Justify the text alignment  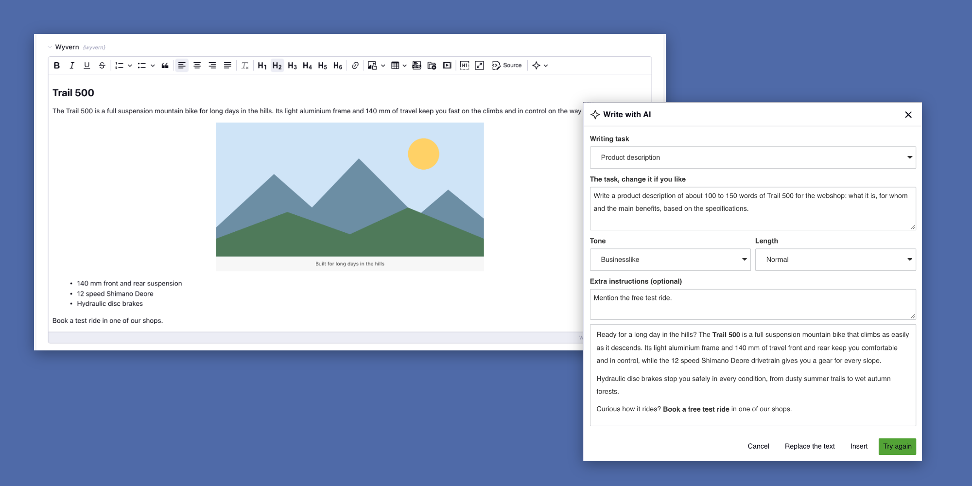227,66
